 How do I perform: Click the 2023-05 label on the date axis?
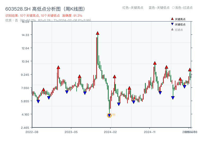[x=71, y=131]
